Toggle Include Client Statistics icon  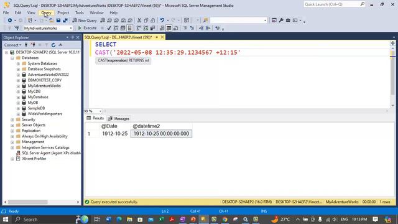tap(152, 28)
